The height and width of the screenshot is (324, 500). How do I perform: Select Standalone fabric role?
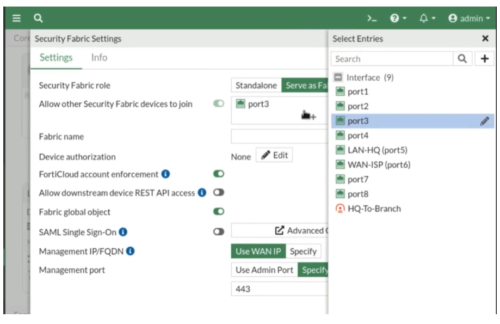(x=256, y=85)
